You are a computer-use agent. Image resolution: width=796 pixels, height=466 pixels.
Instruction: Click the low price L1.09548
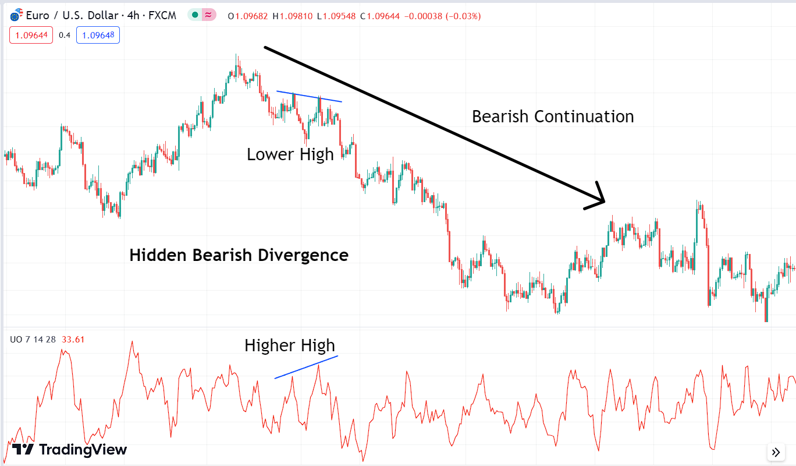click(x=336, y=16)
